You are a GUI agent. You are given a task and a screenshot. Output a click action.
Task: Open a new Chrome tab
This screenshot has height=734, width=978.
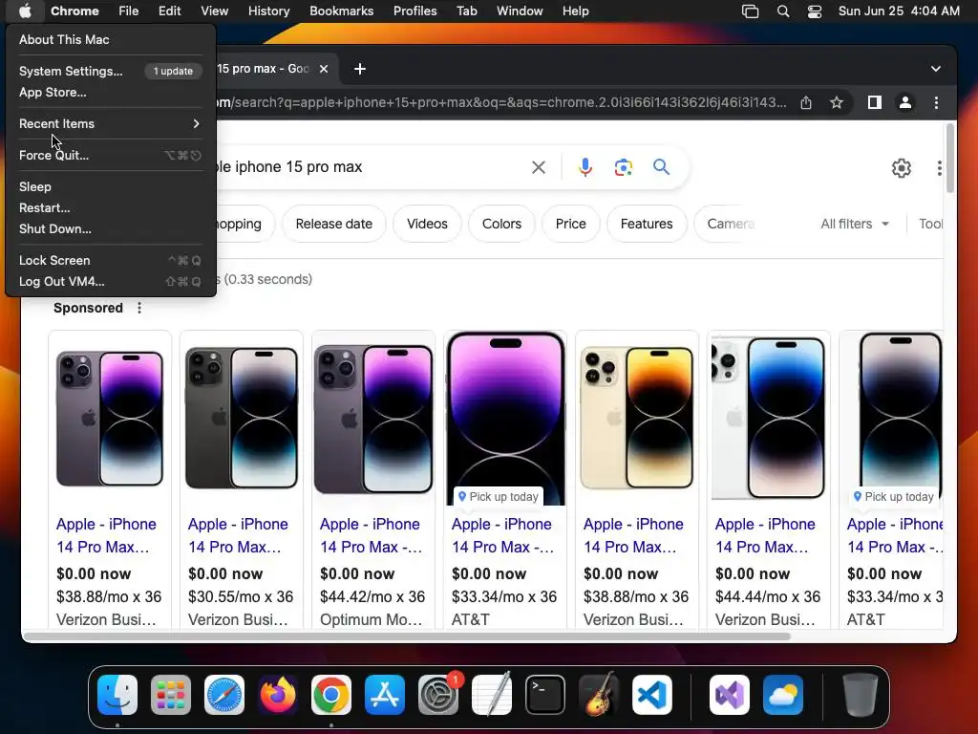click(360, 69)
